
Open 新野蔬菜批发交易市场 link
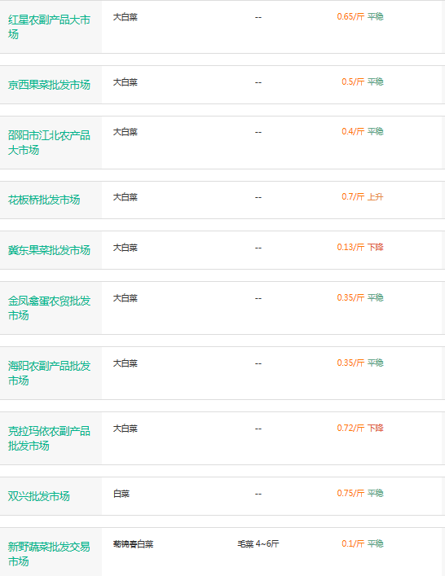pos(49,554)
